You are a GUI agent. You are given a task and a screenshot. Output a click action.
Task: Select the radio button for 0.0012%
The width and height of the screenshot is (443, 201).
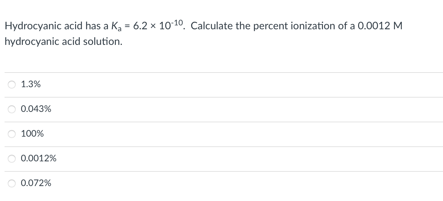point(12,158)
